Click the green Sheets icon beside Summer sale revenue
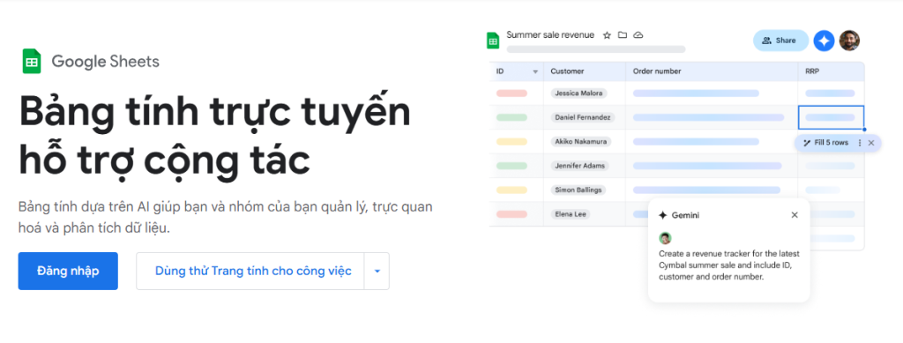Screen dimensions: 903x343 click(x=493, y=41)
